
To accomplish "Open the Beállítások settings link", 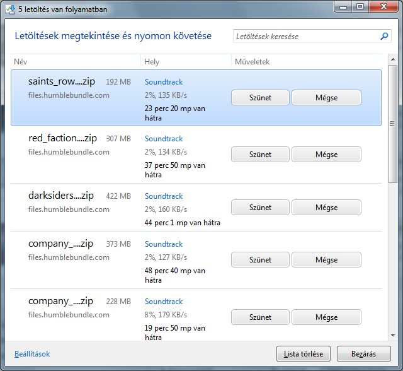I will pos(32,354).
